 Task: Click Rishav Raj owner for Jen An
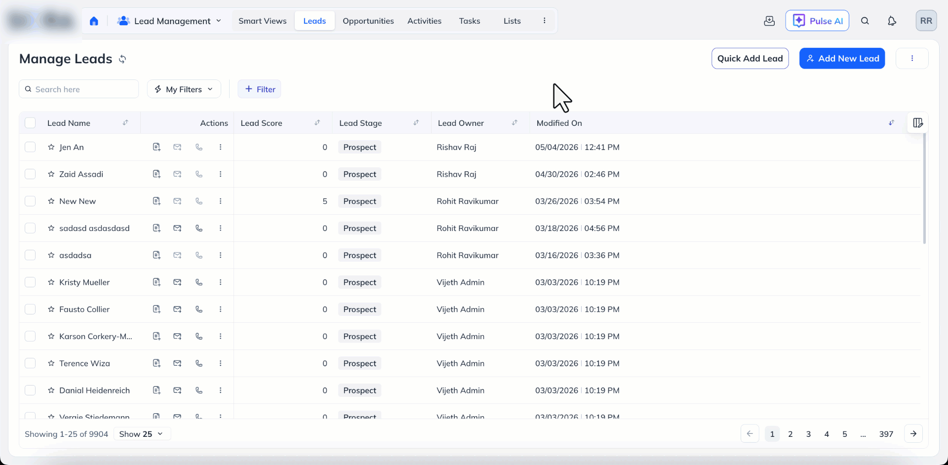[457, 147]
